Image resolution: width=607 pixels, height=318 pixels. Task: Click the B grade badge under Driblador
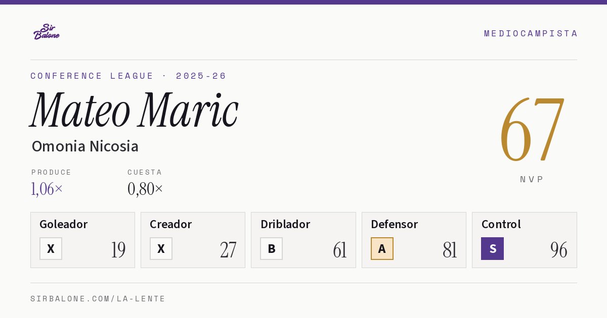pos(271,248)
